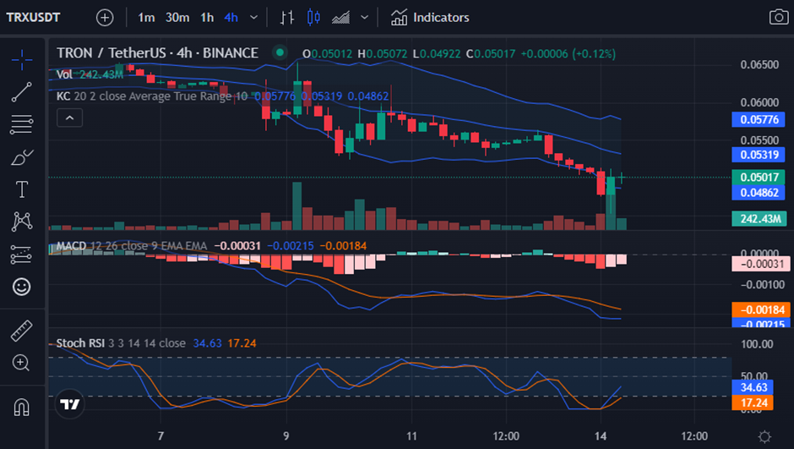
Task: Click the 0.05017 current price label
Action: (x=759, y=178)
